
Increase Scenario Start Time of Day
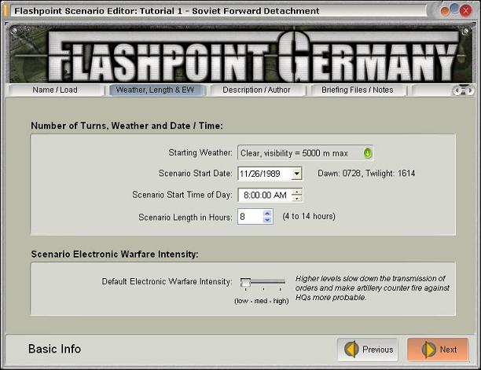click(296, 192)
